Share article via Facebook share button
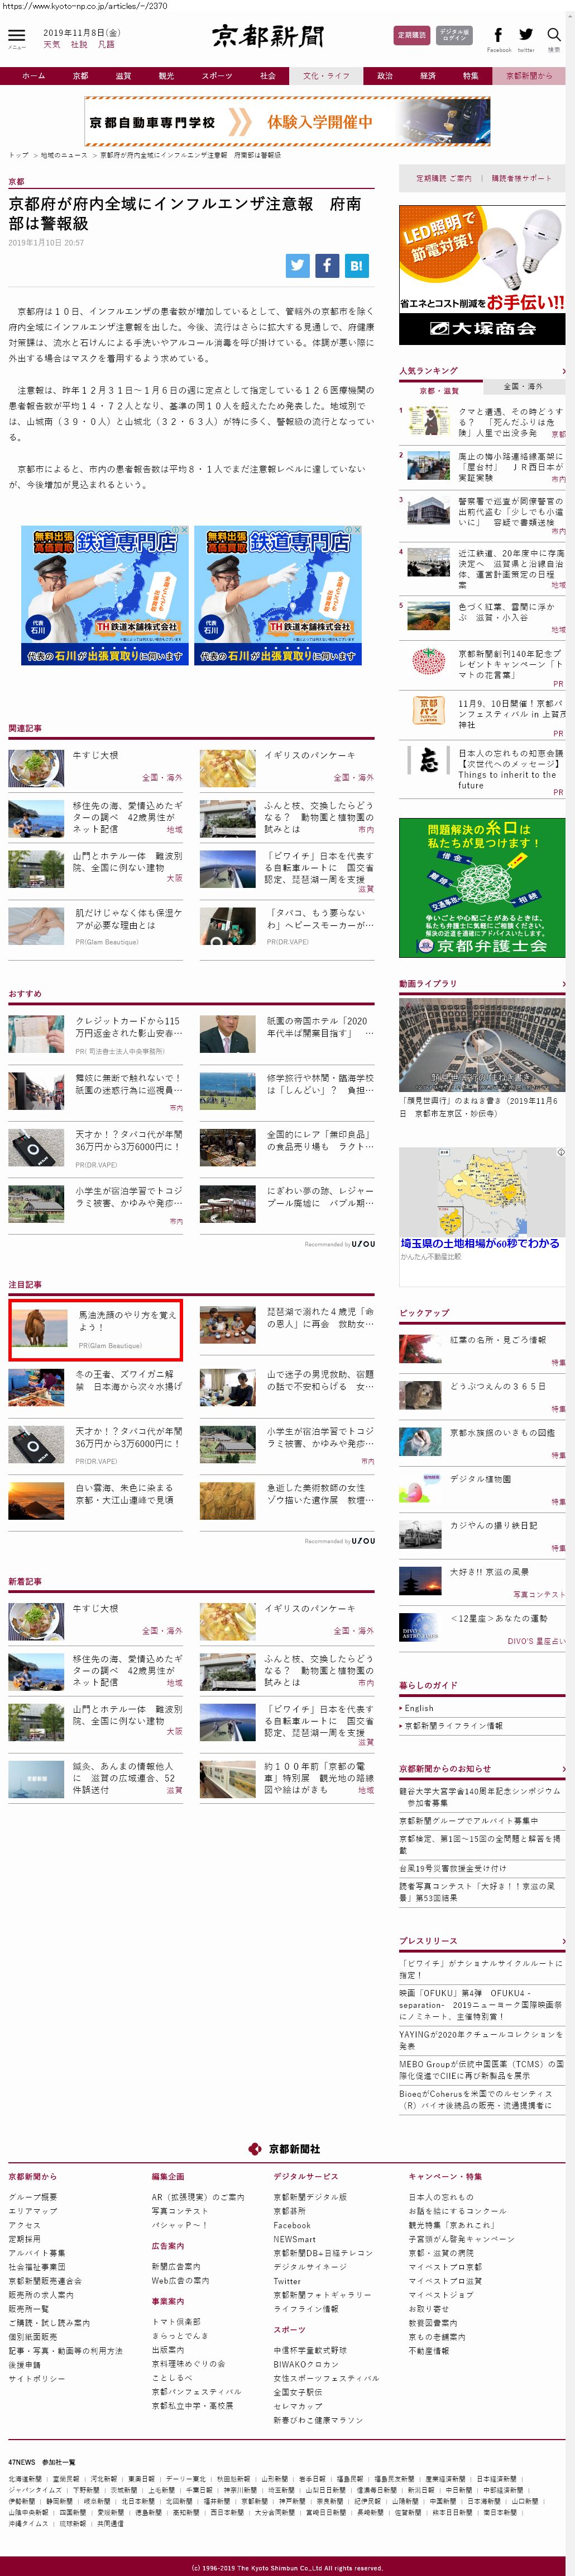This screenshot has height=2576, width=575. coord(327,265)
